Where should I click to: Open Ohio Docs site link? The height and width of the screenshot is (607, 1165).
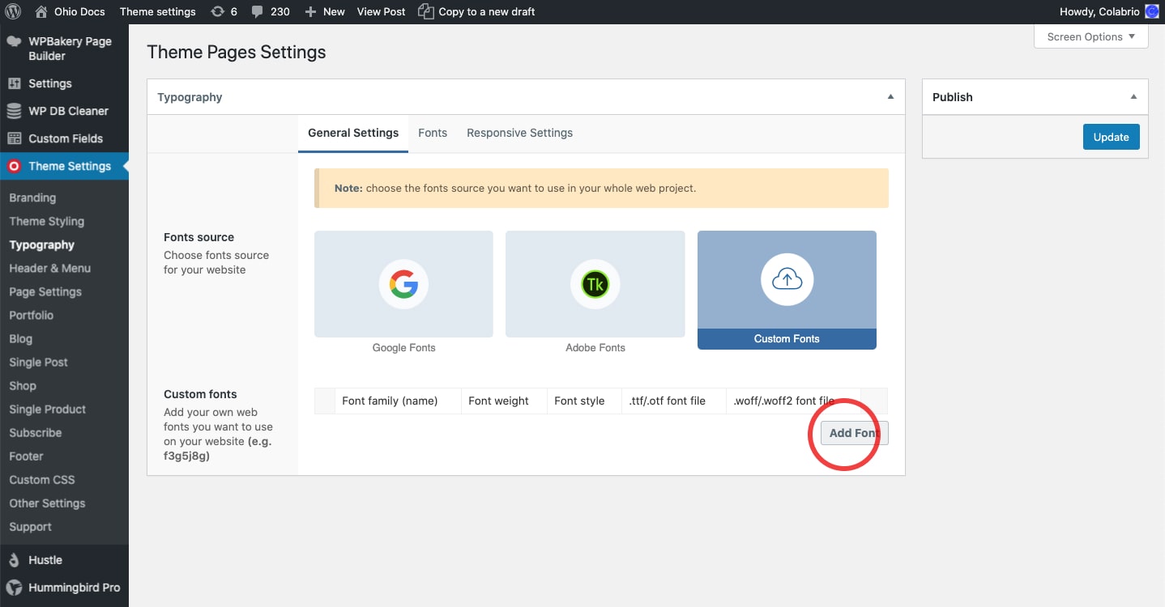pos(80,11)
